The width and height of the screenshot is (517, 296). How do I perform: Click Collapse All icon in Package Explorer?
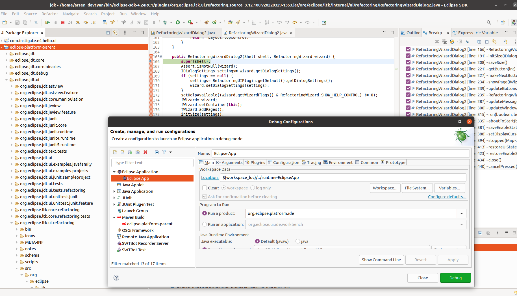(x=108, y=33)
